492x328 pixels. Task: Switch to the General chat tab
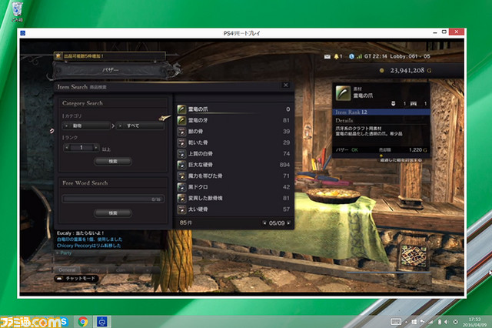(x=67, y=270)
